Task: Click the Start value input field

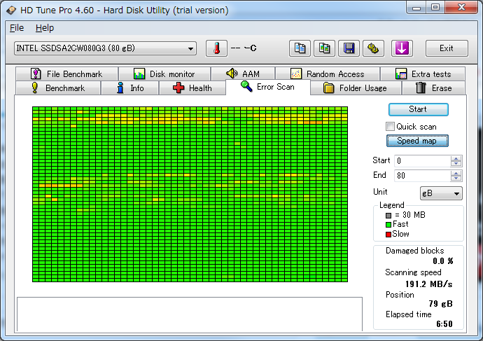Action: pos(422,161)
